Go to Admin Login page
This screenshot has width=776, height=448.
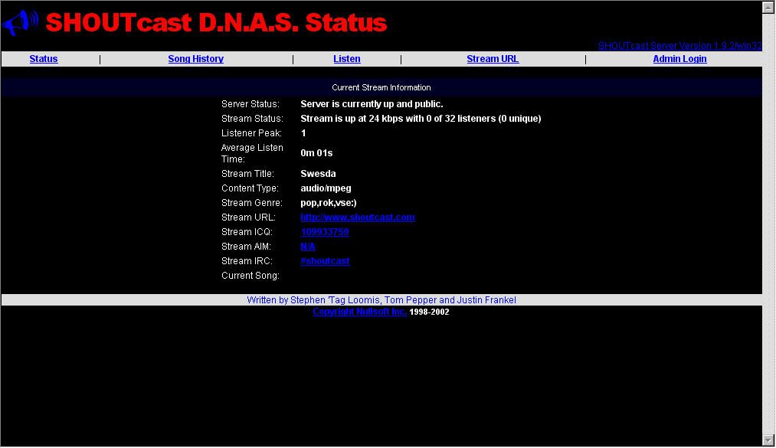tap(680, 59)
